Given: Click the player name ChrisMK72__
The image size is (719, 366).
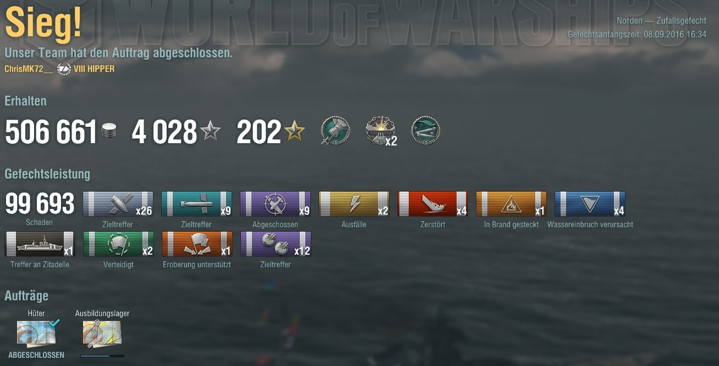Looking at the screenshot, I should point(29,69).
